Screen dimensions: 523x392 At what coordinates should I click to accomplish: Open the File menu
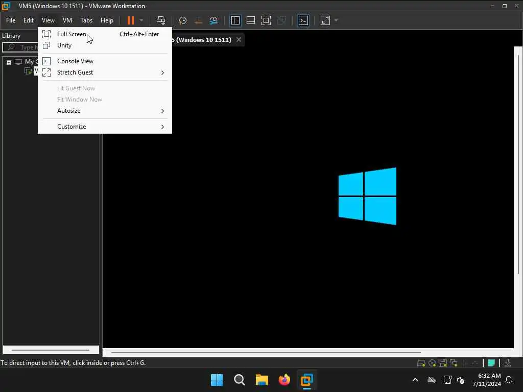click(11, 20)
